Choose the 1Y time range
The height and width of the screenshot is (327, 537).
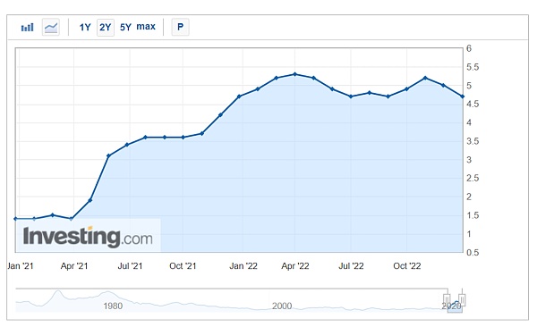click(x=85, y=27)
